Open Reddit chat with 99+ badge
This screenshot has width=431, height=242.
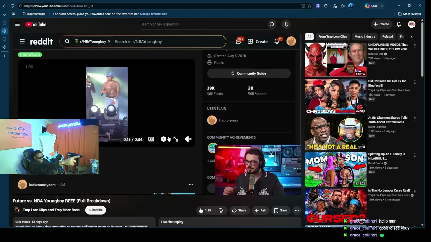coord(239,41)
